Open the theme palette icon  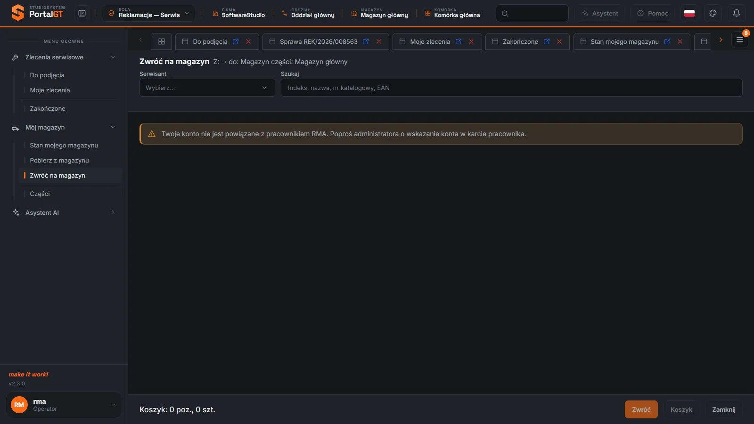713,13
